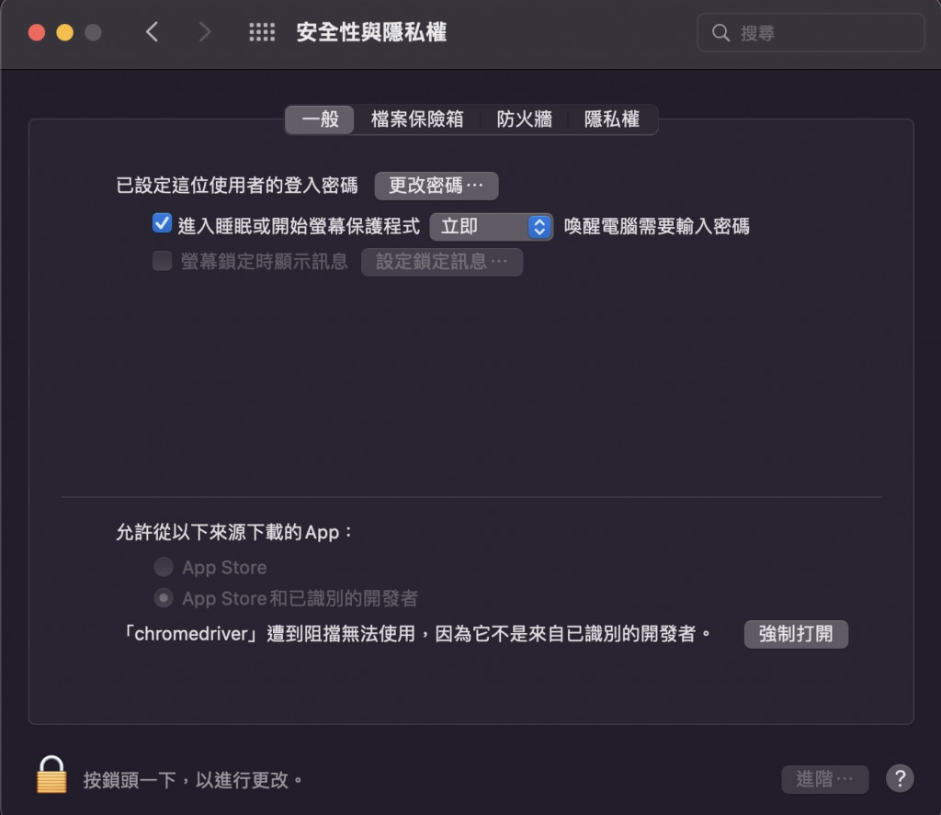The height and width of the screenshot is (815, 941).
Task: Go back with the left chevron arrow
Action: point(152,32)
